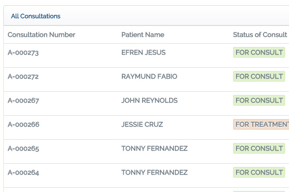
Task: Select patient EFREN JESUS
Action: click(x=144, y=52)
